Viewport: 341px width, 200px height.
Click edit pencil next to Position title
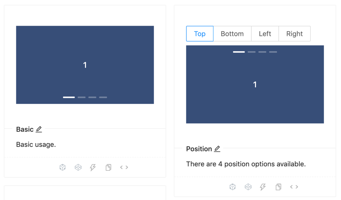pyautogui.click(x=217, y=149)
